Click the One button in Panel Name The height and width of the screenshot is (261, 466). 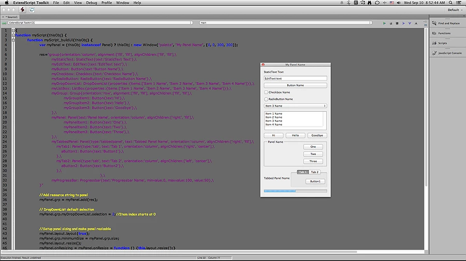tap(313, 147)
